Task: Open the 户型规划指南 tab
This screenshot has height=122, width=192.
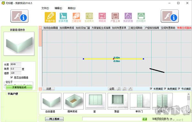Action: coord(152,28)
